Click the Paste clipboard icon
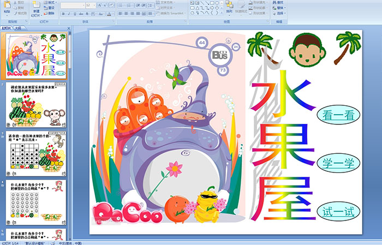 click(7, 4)
